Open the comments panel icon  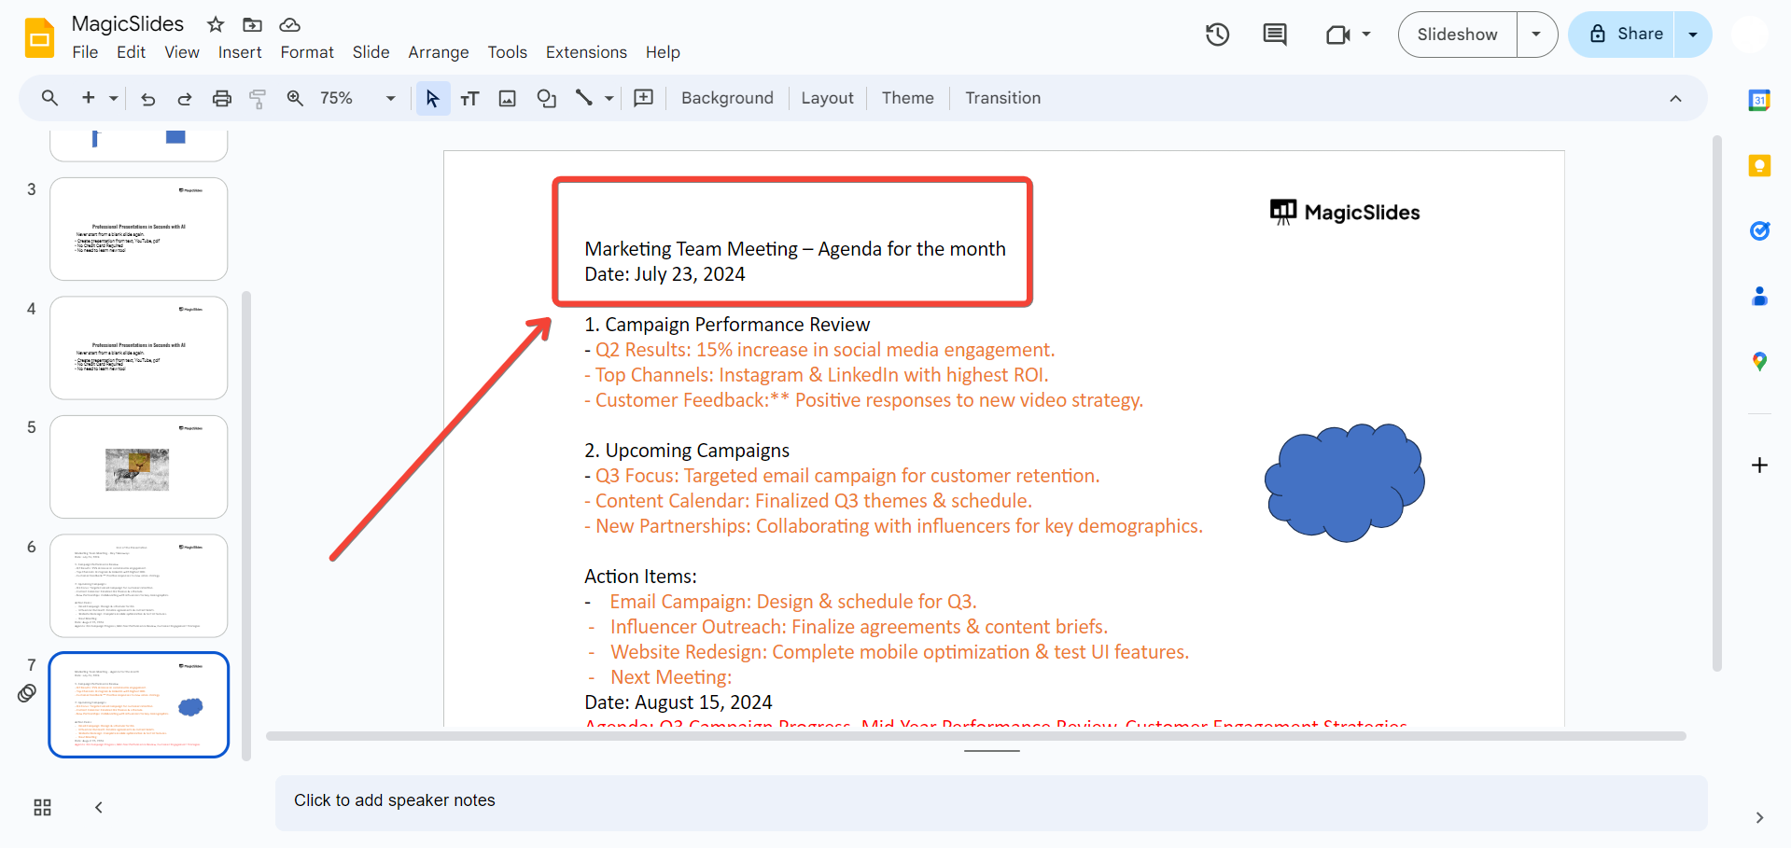[x=1274, y=35]
